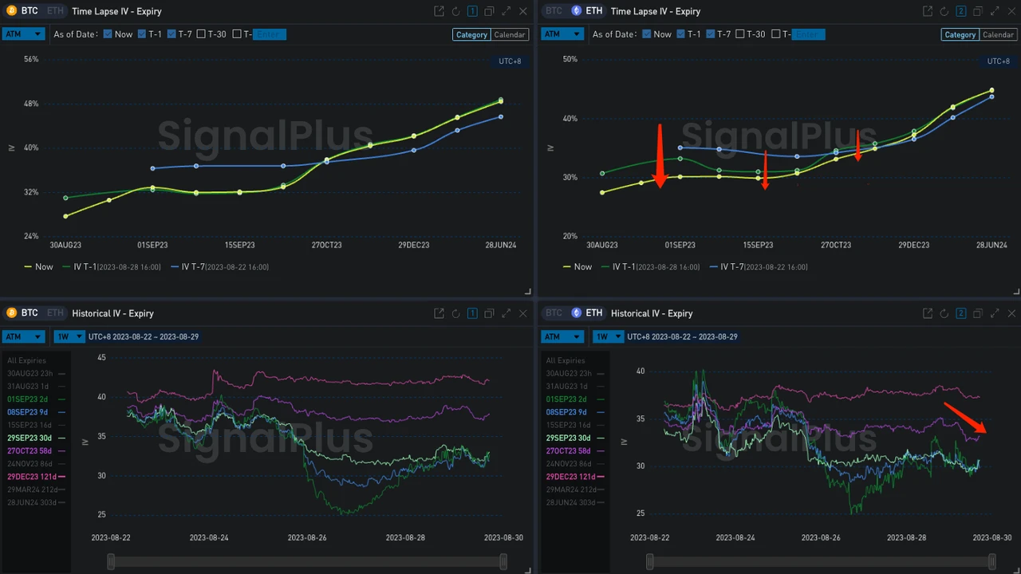Pop out ETH Time Lapse IV panel

tap(928, 11)
